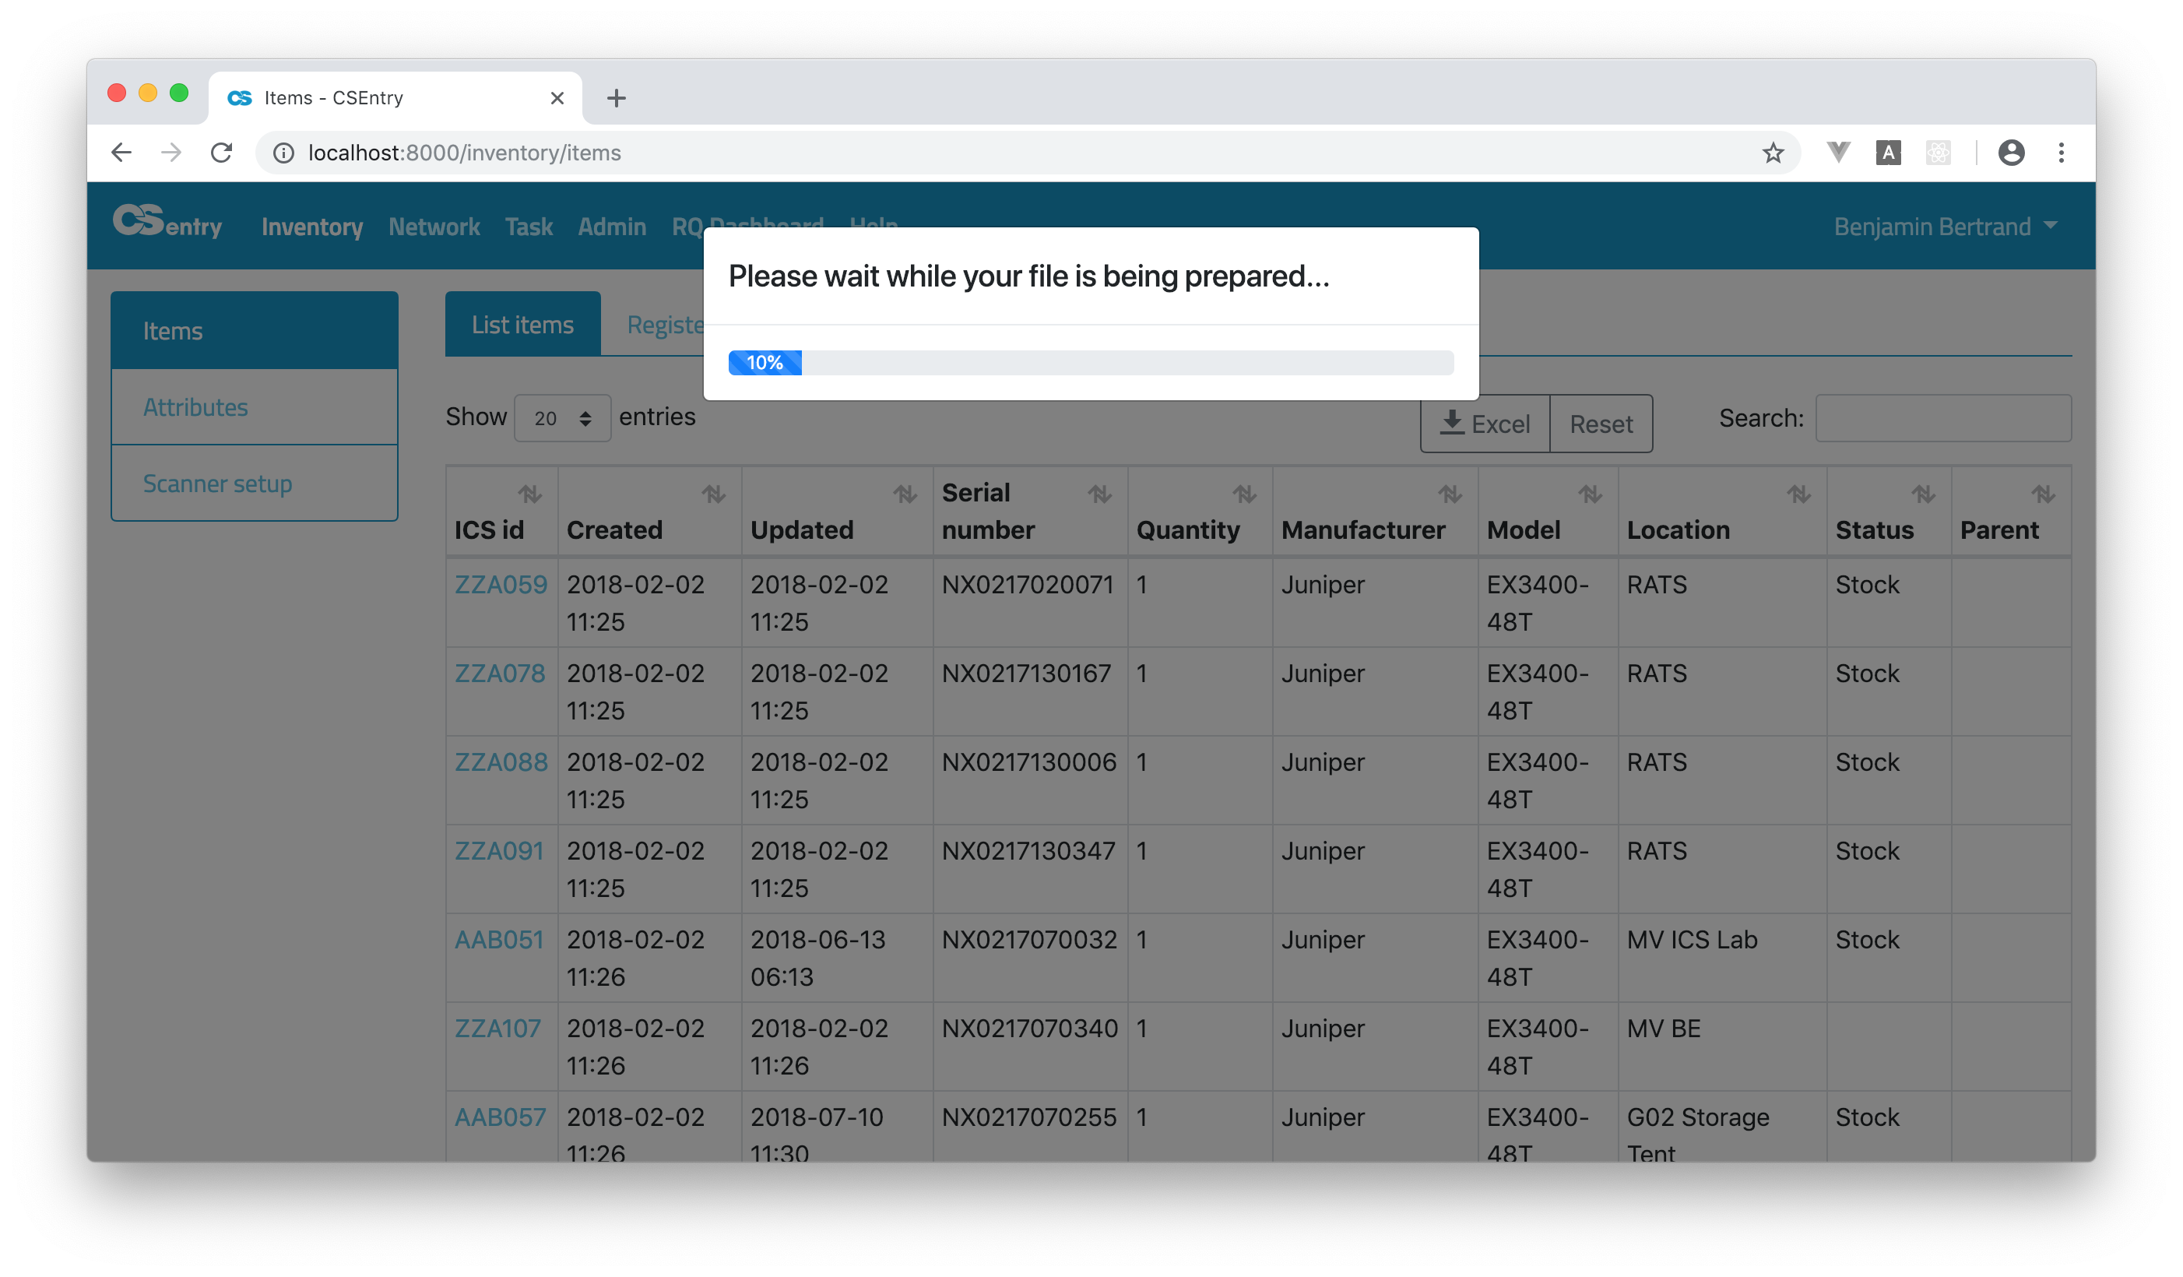2183x1277 pixels.
Task: Expand the Benjamin Bertrand user menu
Action: 1945,226
